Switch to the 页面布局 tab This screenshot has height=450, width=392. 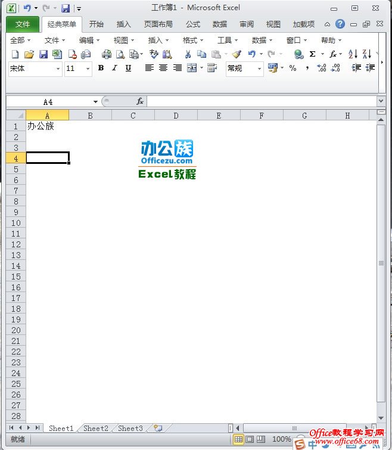tap(158, 24)
